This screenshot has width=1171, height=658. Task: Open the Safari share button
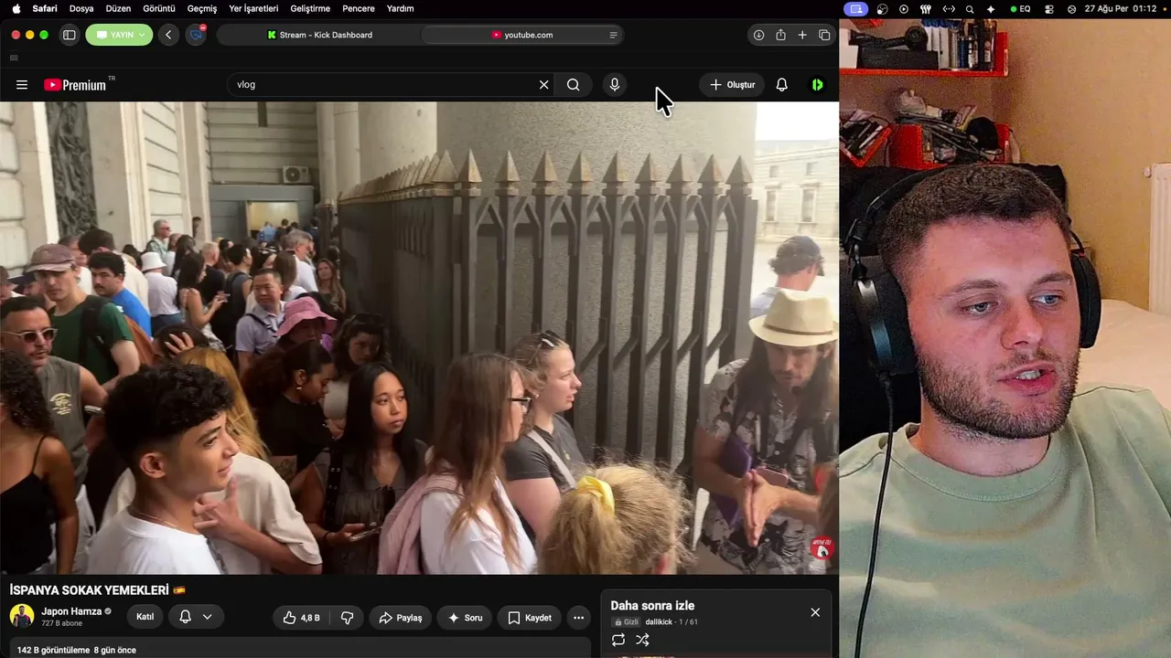780,35
